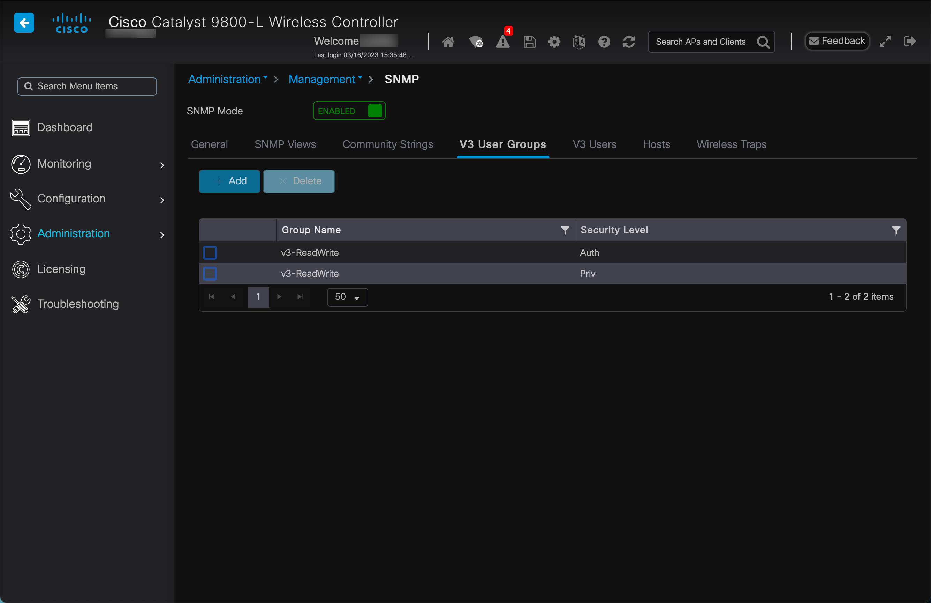Click the Last login timestamp text

coord(363,55)
